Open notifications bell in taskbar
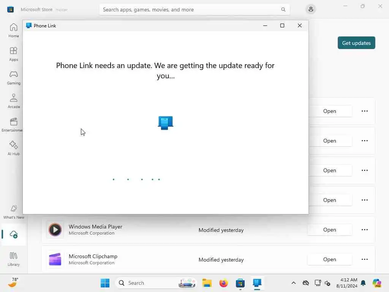Image resolution: width=389 pixels, height=292 pixels. [363, 283]
